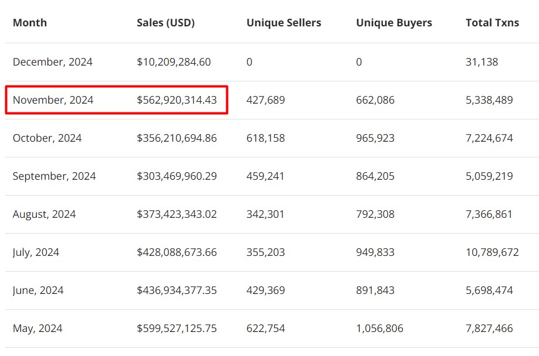Select the October, 2024 row label
The height and width of the screenshot is (356, 539).
47,138
